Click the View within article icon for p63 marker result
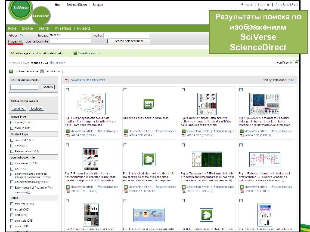This screenshot has width=310, height=232. point(242,131)
